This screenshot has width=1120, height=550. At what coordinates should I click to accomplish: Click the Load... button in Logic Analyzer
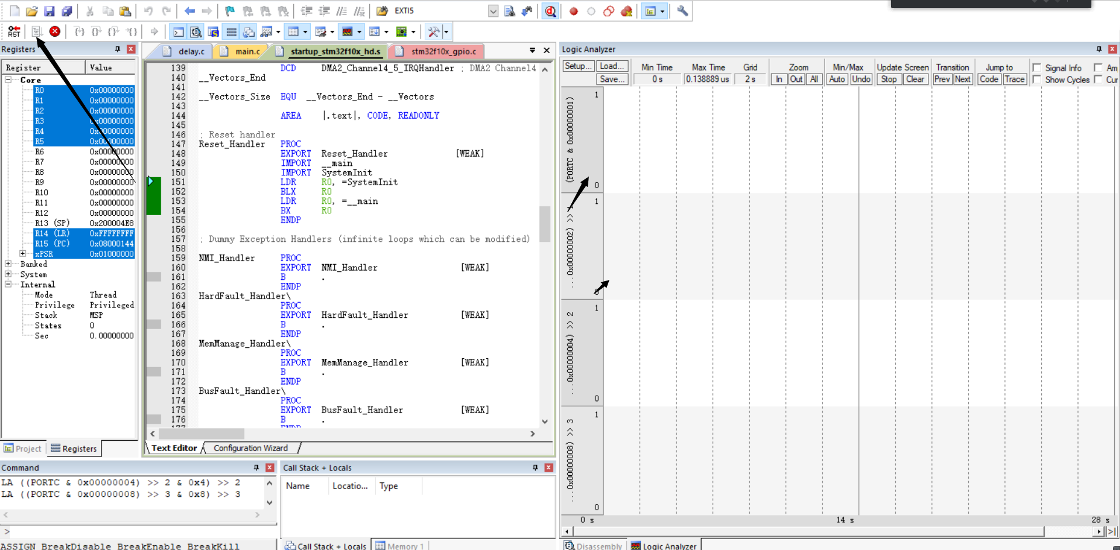pyautogui.click(x=612, y=66)
